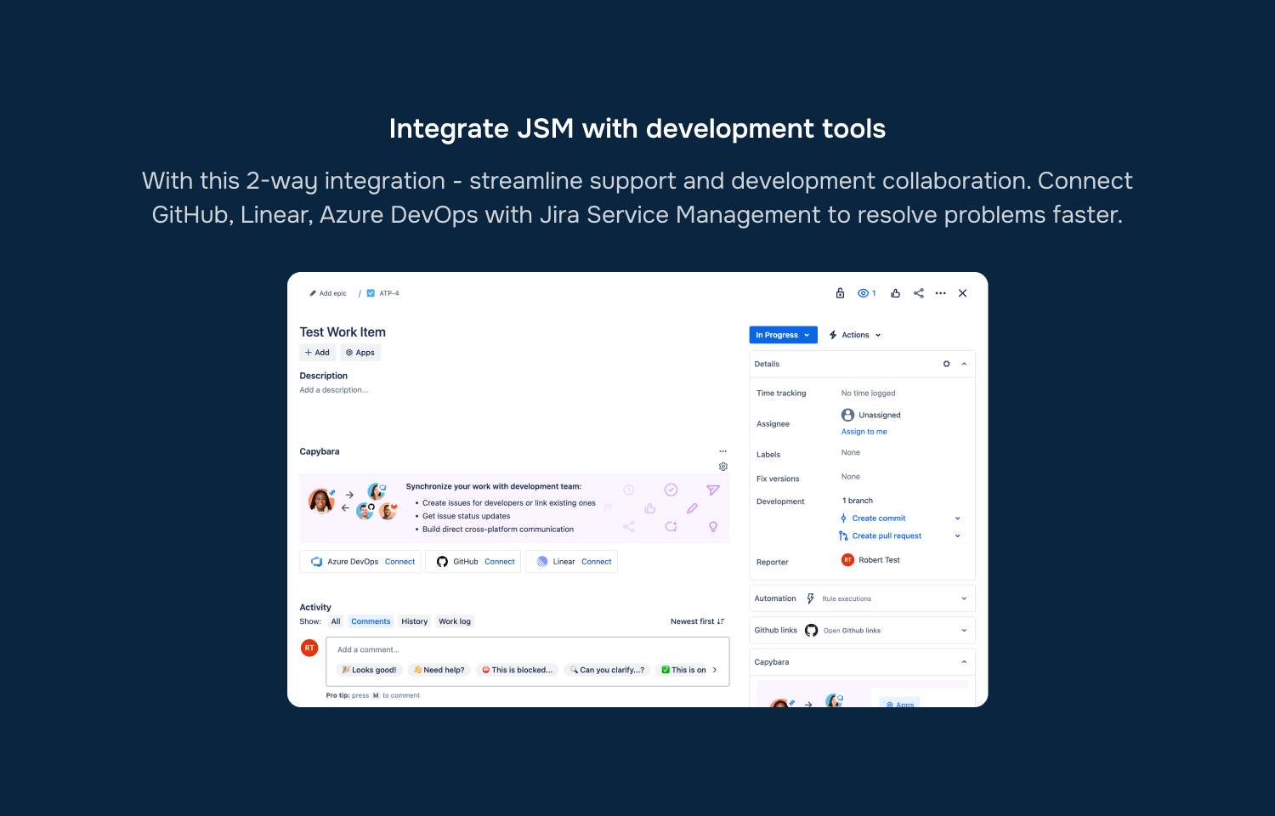Toggle 'This is on' quick reply in comment bar
The height and width of the screenshot is (816, 1275).
(x=685, y=670)
